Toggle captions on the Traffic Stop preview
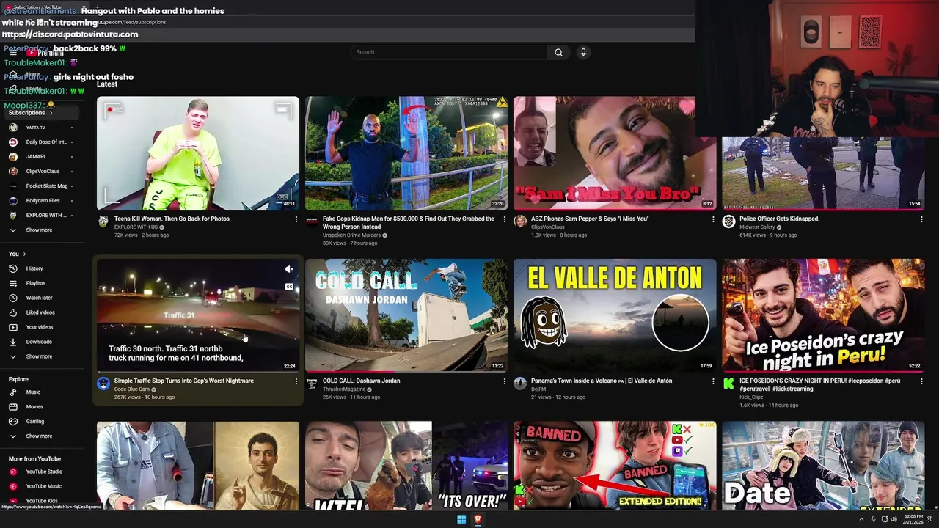 click(289, 287)
